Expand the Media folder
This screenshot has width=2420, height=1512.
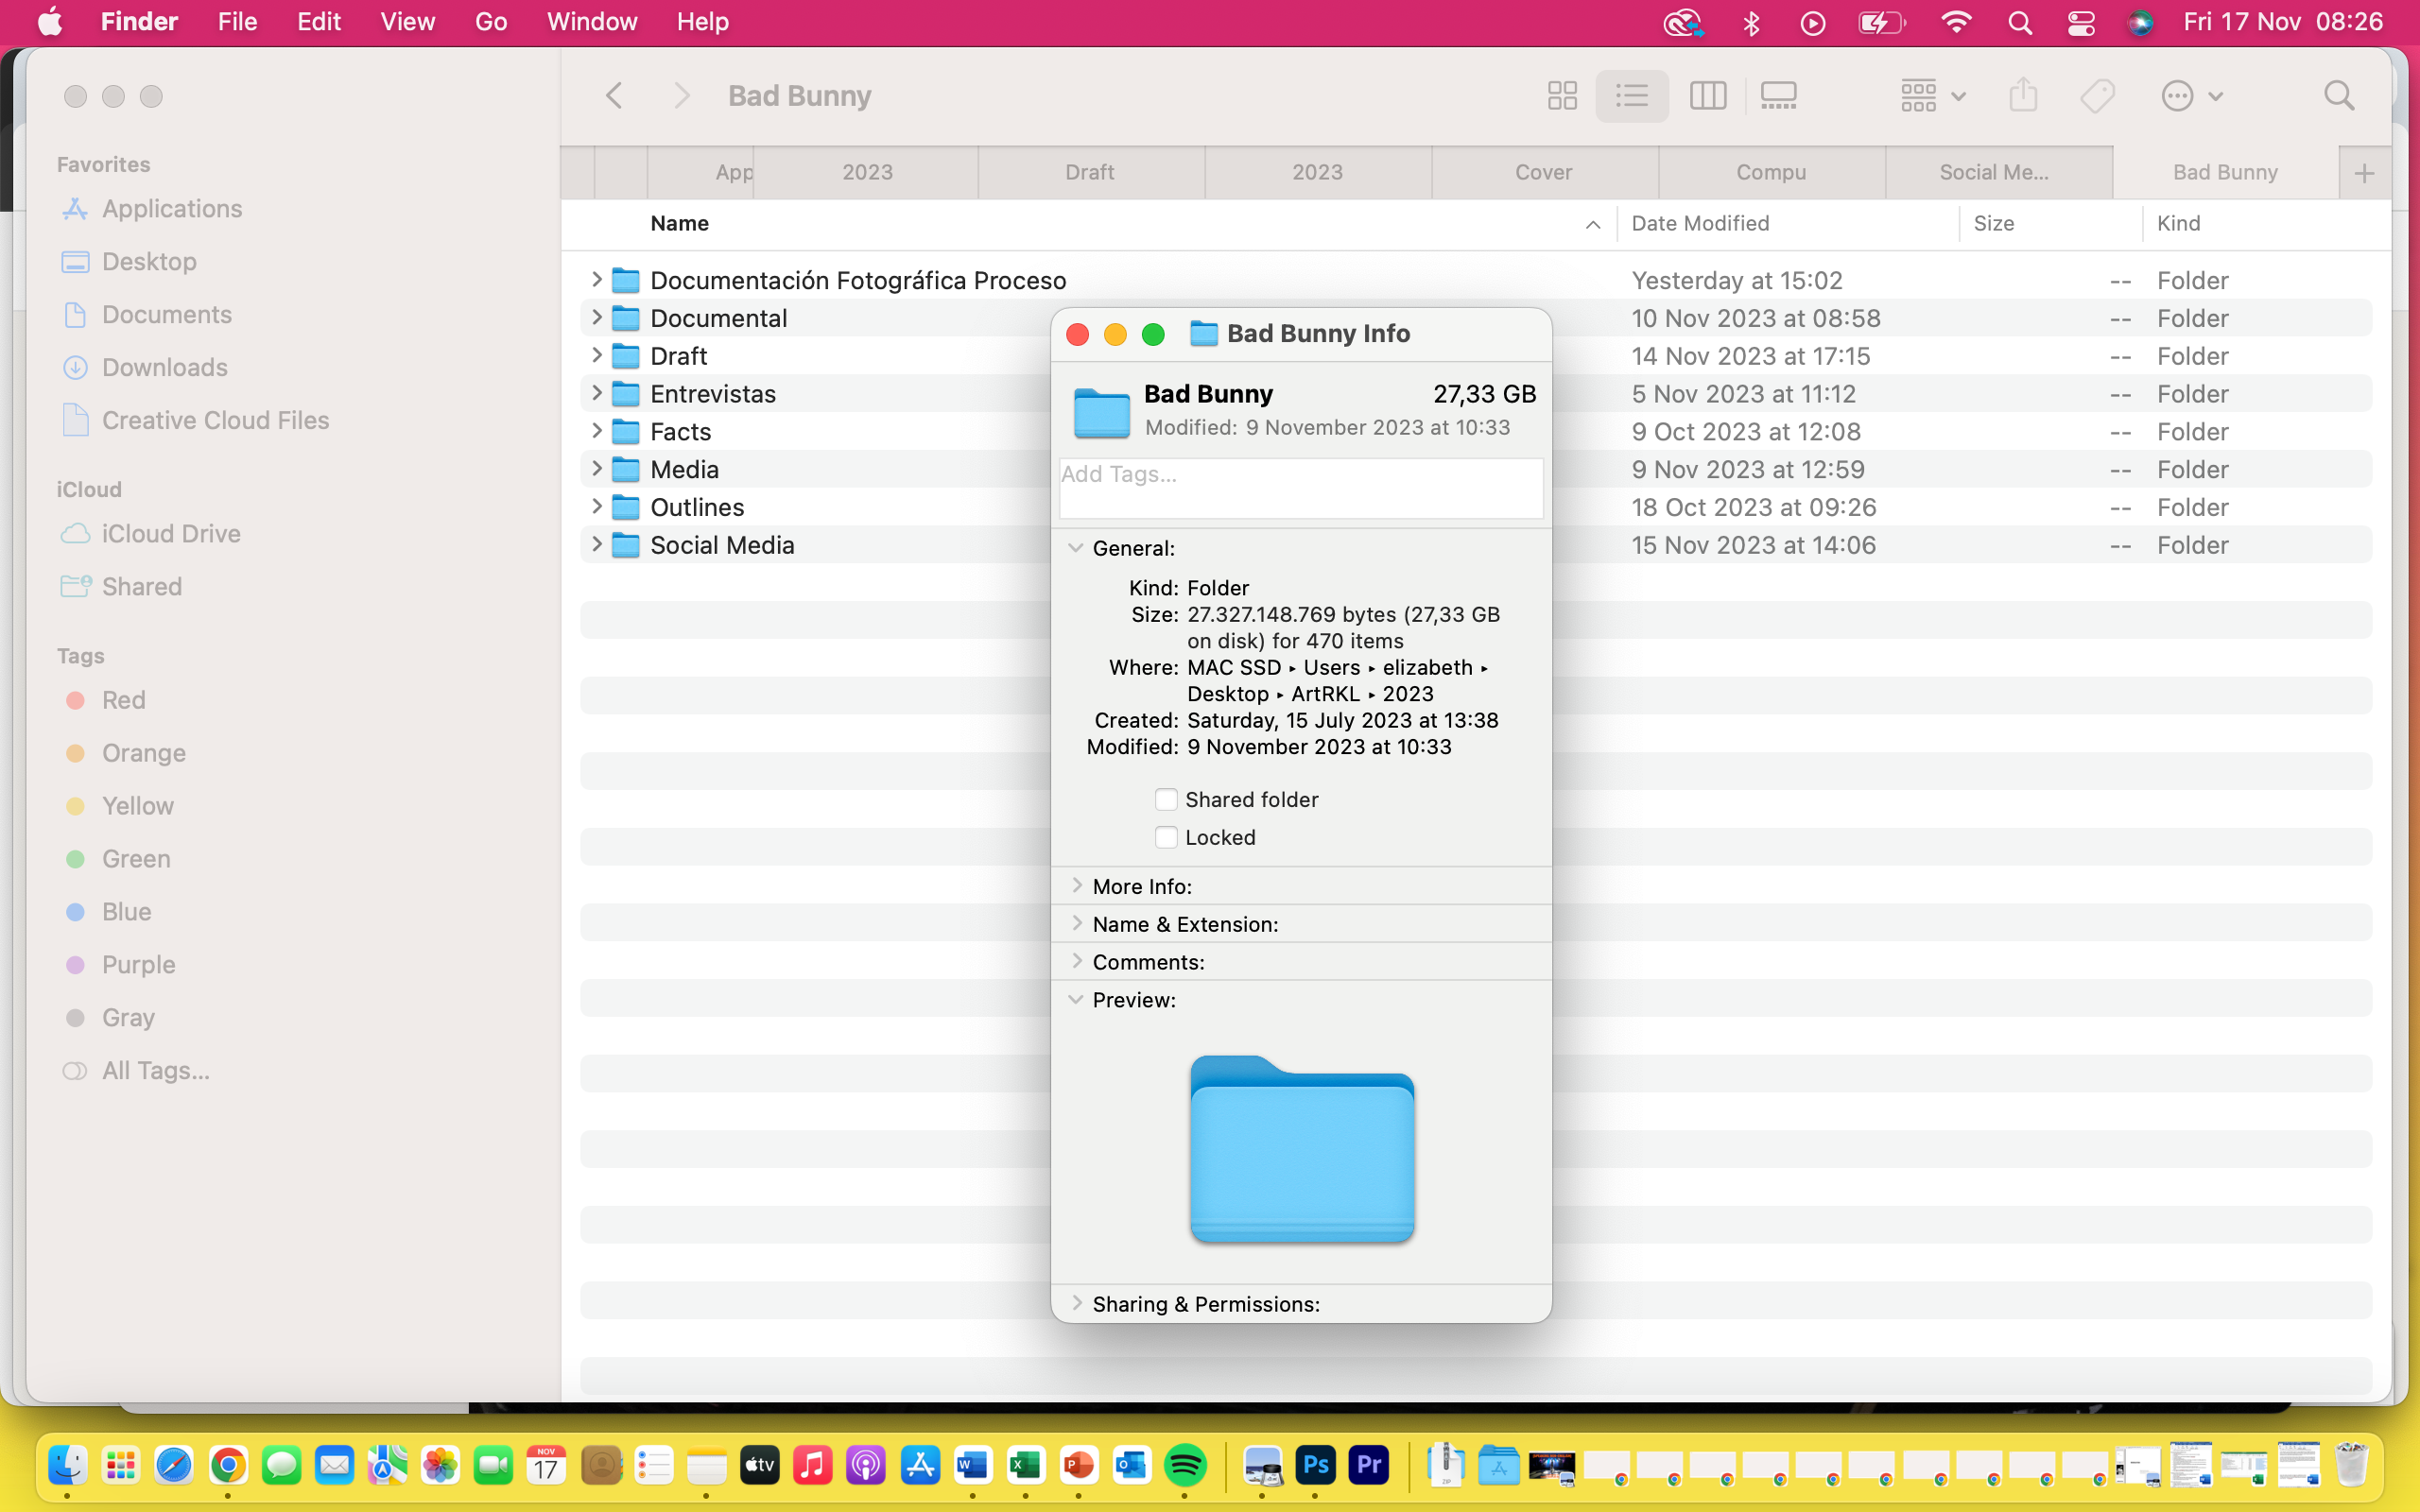597,468
